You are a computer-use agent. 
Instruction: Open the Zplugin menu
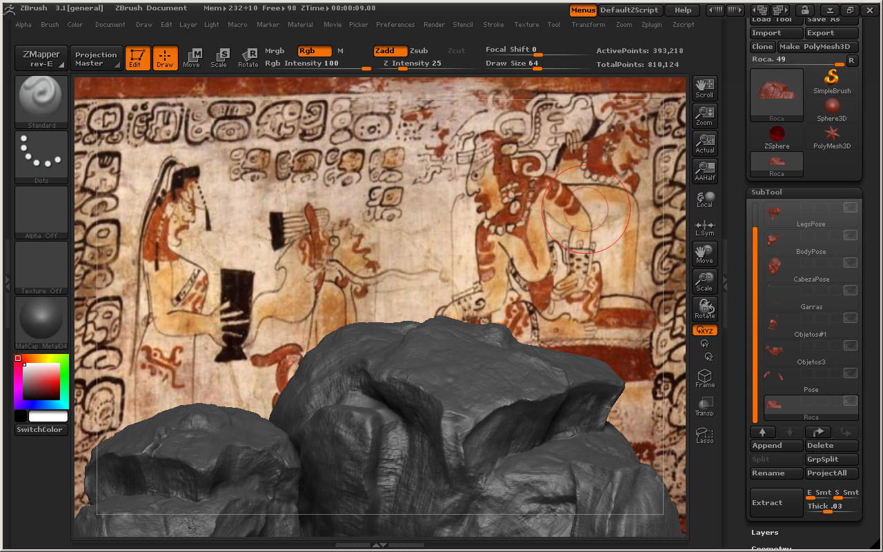(x=653, y=25)
